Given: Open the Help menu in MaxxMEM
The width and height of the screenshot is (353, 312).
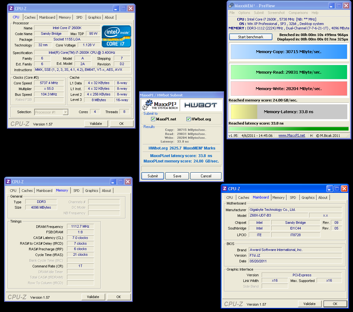Looking at the screenshot, I should tap(315, 13).
